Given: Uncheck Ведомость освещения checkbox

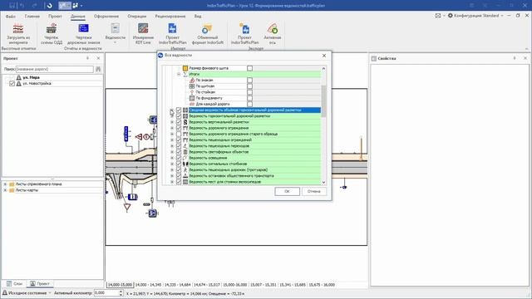Looking at the screenshot, I should tap(179, 158).
